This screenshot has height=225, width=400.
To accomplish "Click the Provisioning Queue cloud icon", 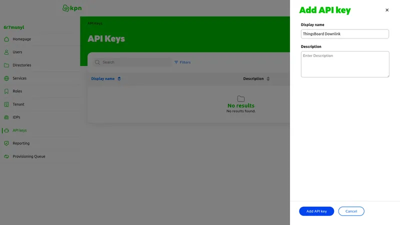I will (6, 156).
